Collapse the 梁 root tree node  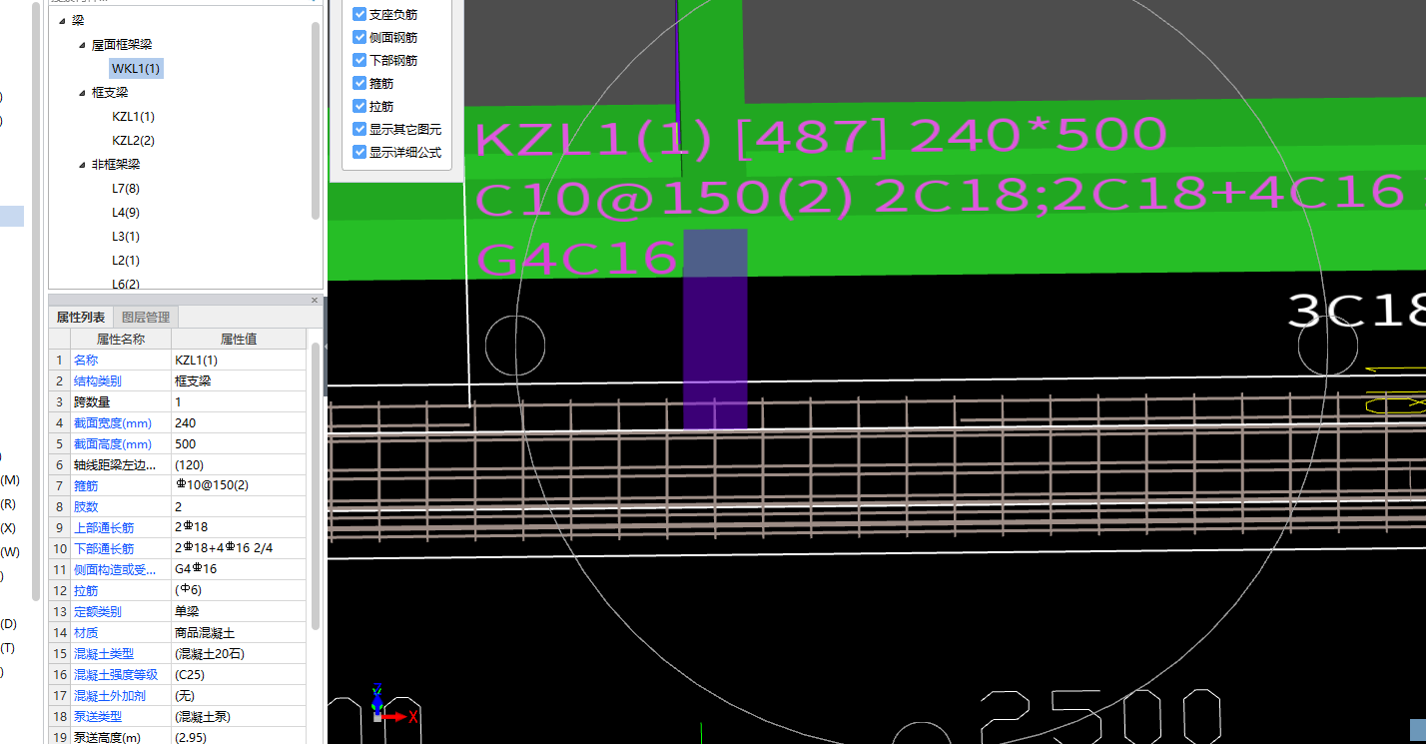(62, 21)
